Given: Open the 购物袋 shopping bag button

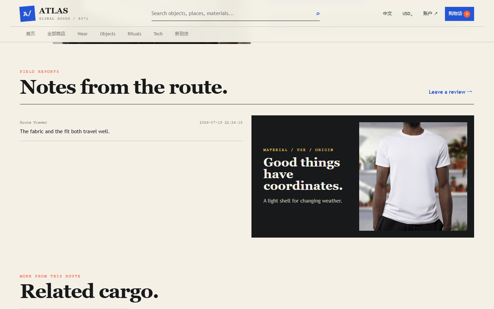Looking at the screenshot, I should click(459, 14).
